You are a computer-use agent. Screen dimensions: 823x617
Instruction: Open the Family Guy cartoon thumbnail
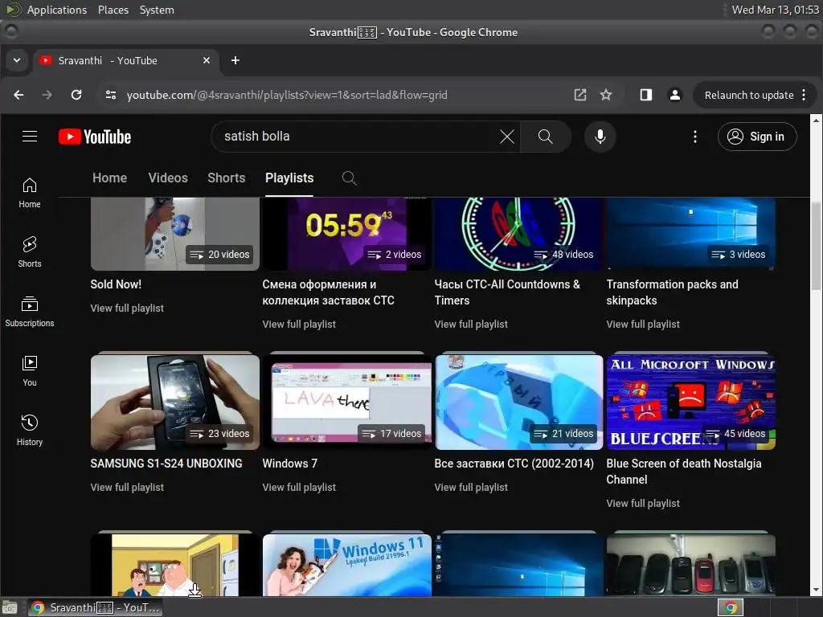coord(174,565)
